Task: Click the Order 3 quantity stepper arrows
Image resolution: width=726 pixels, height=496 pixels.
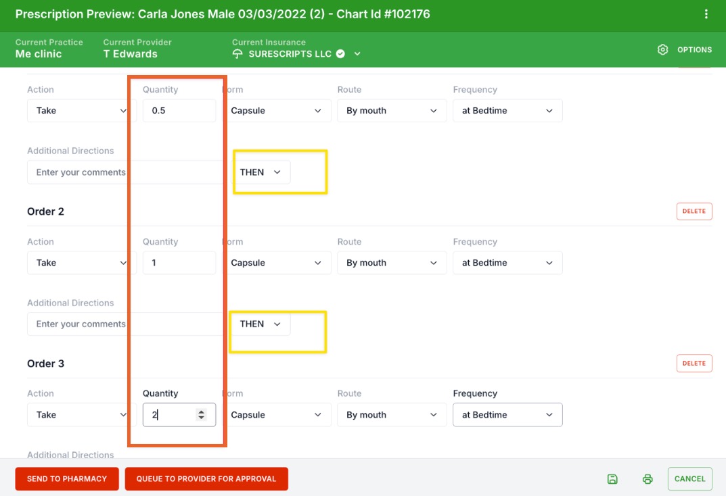Action: (201, 415)
